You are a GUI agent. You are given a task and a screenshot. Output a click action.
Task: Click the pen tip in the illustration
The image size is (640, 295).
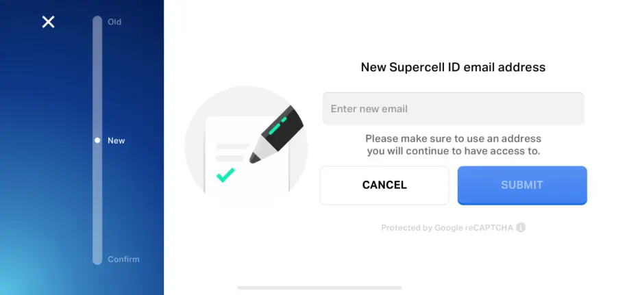[x=255, y=158]
